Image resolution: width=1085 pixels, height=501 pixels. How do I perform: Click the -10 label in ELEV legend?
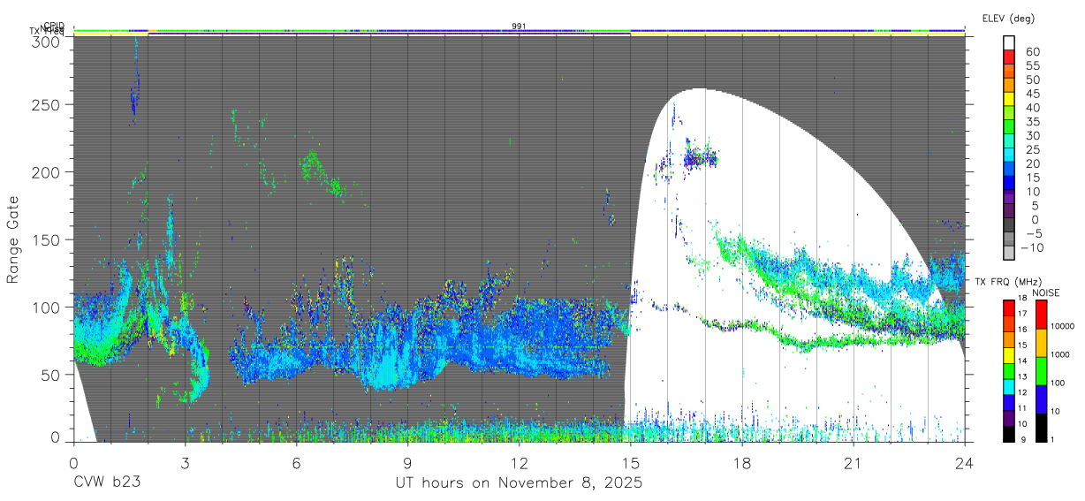click(1033, 247)
